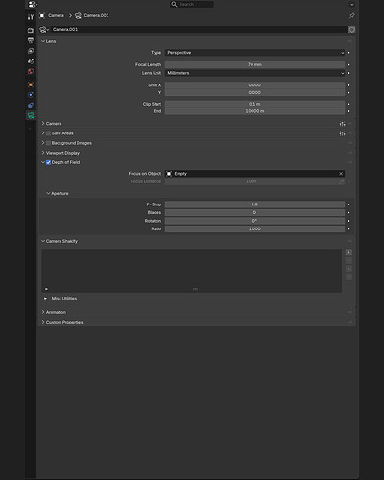Expand the Animation panel
Screen dimensions: 384x480
pos(43,312)
